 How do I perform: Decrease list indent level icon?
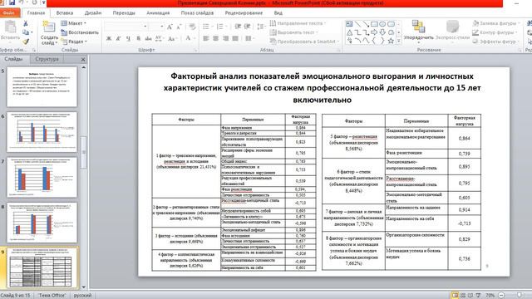[x=238, y=27]
